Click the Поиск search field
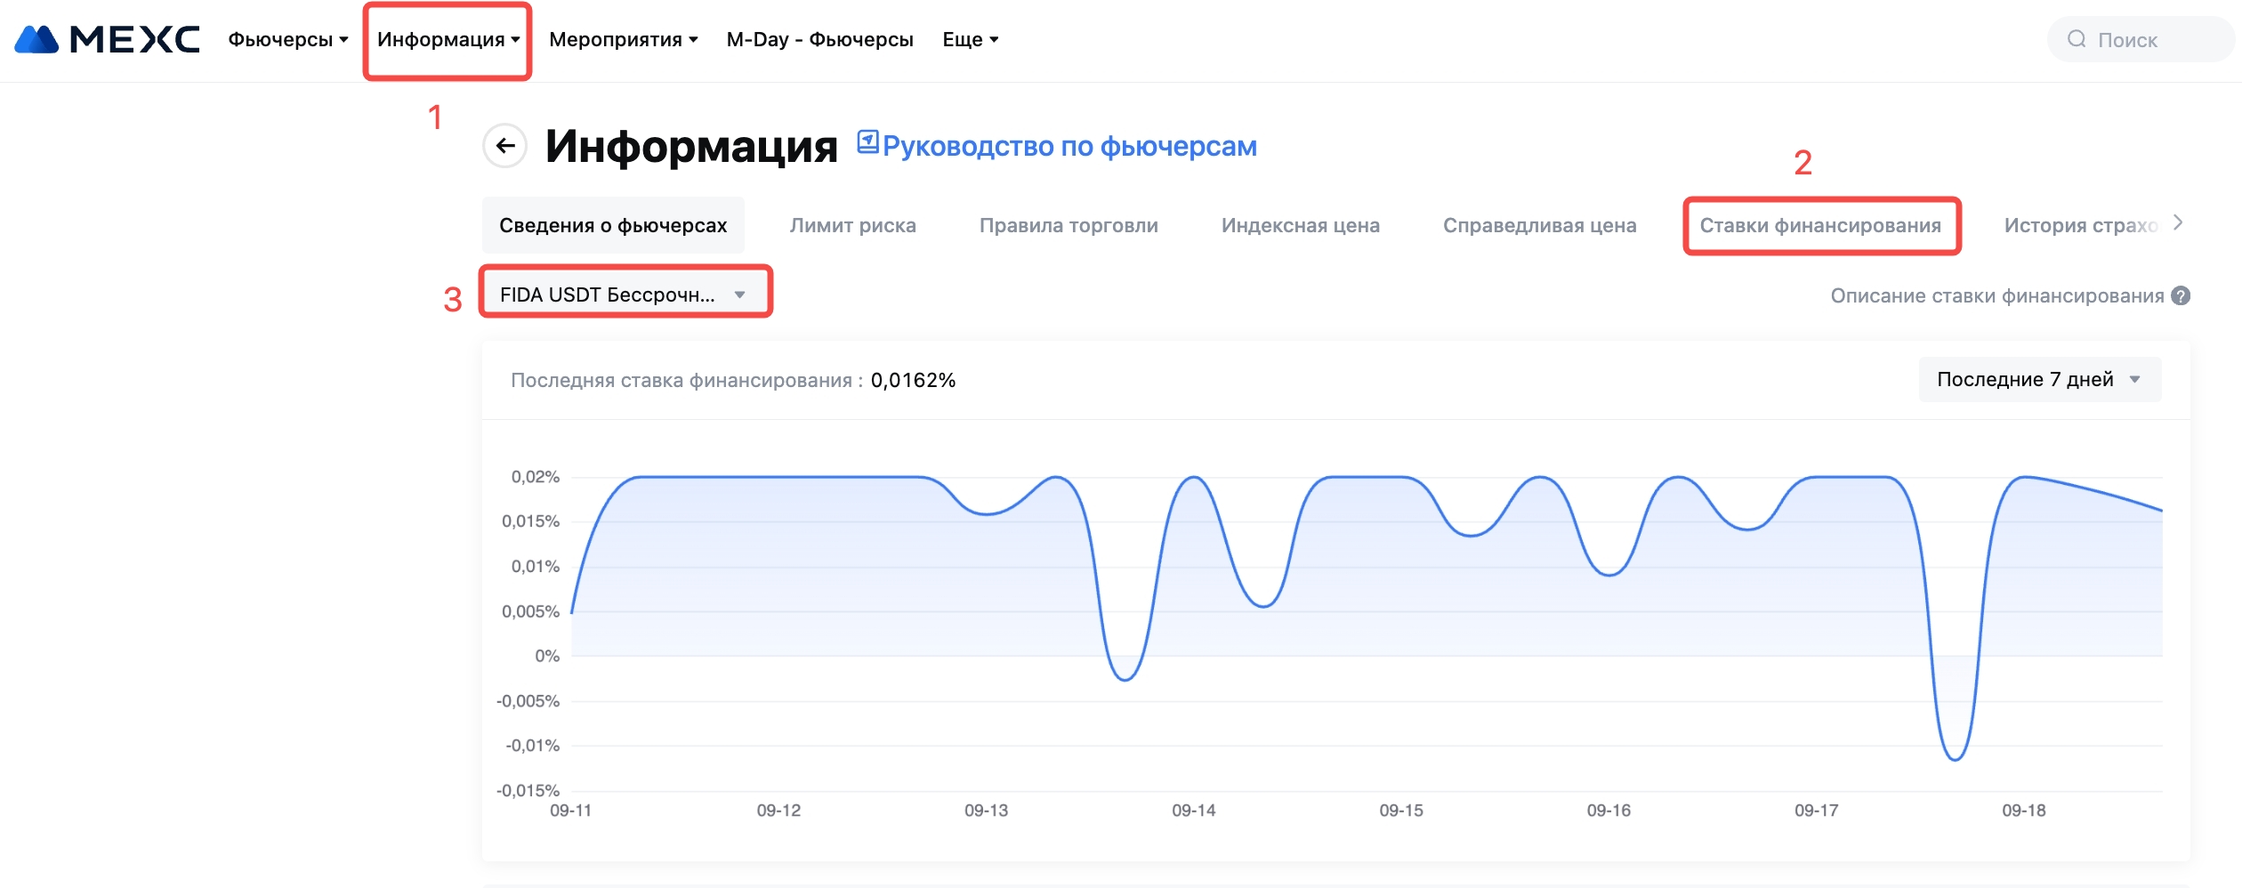This screenshot has height=888, width=2242. click(x=2153, y=40)
